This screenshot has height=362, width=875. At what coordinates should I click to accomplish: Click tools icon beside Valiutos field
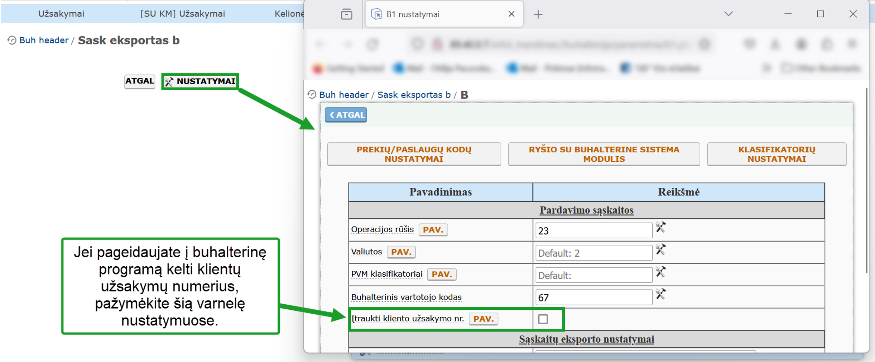tap(660, 249)
